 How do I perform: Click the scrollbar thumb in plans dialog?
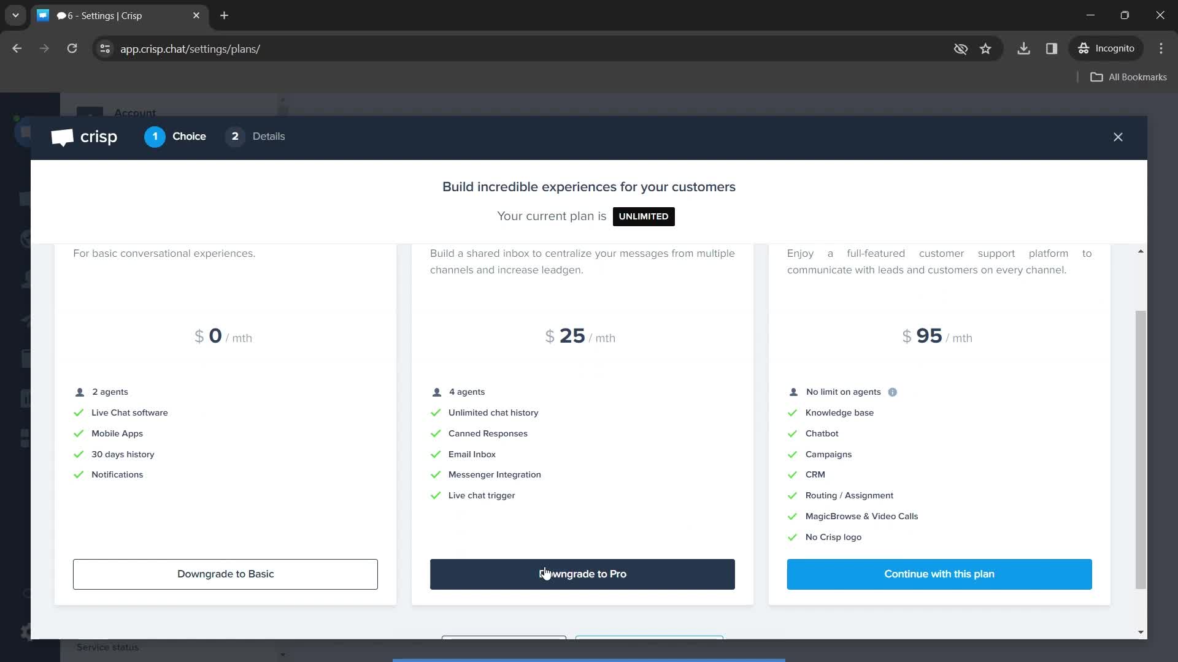pyautogui.click(x=1141, y=449)
